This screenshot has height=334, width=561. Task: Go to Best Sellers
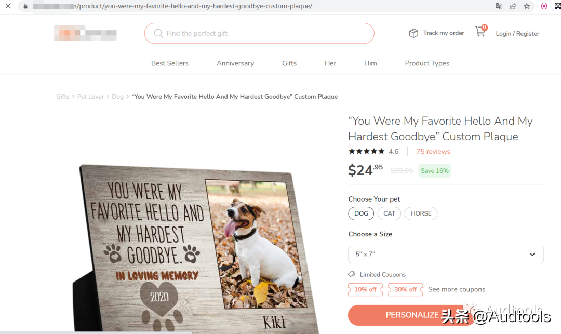point(170,63)
